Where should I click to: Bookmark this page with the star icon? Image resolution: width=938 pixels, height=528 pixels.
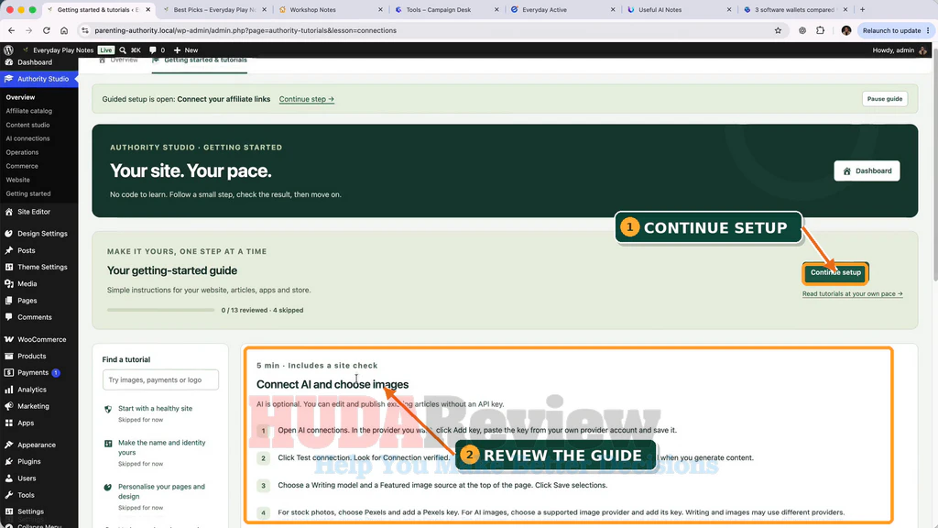(x=778, y=30)
